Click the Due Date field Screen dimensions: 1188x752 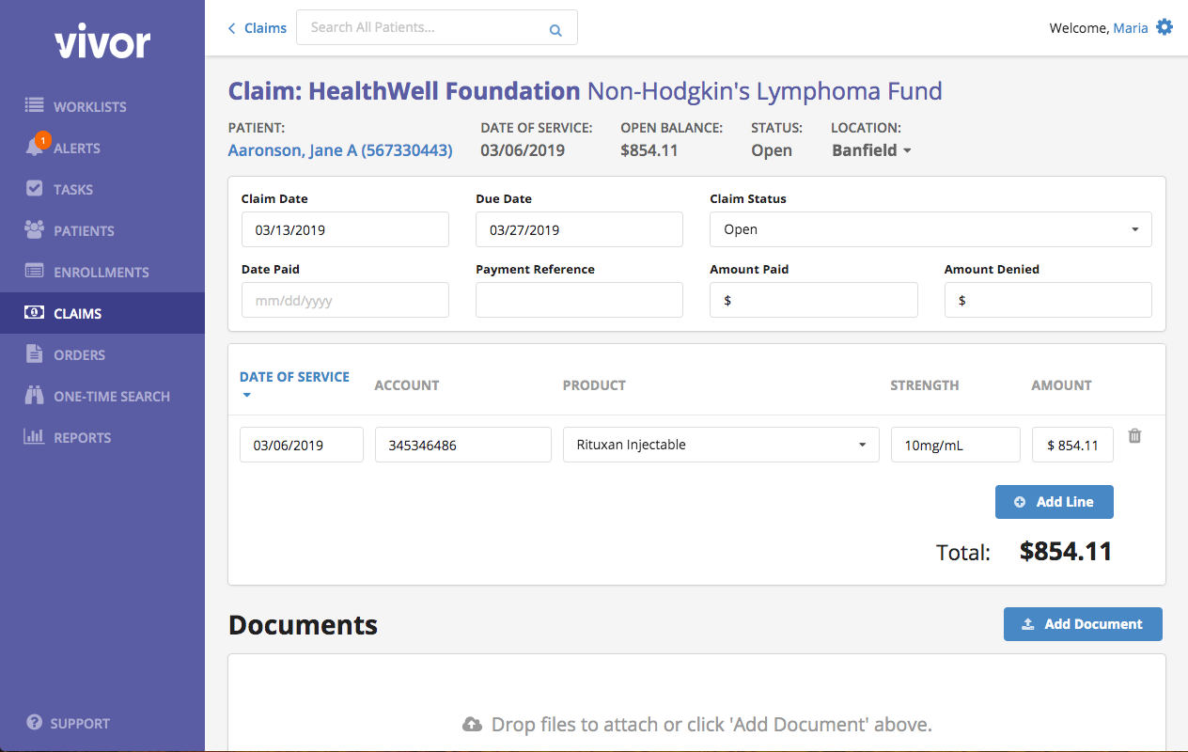click(x=579, y=229)
